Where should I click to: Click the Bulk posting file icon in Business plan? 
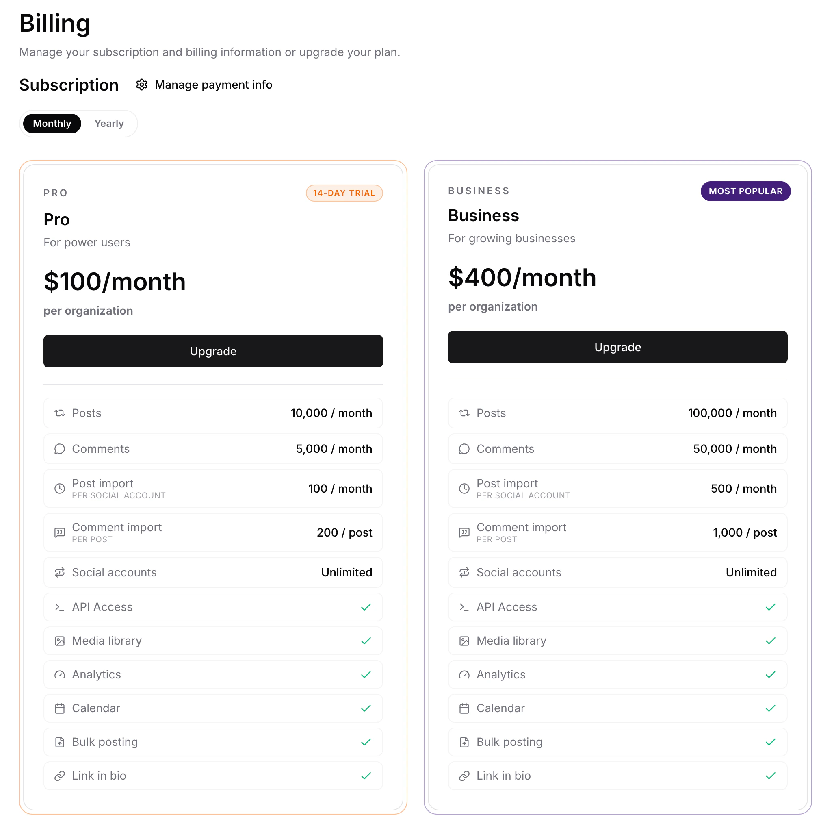[x=464, y=742]
